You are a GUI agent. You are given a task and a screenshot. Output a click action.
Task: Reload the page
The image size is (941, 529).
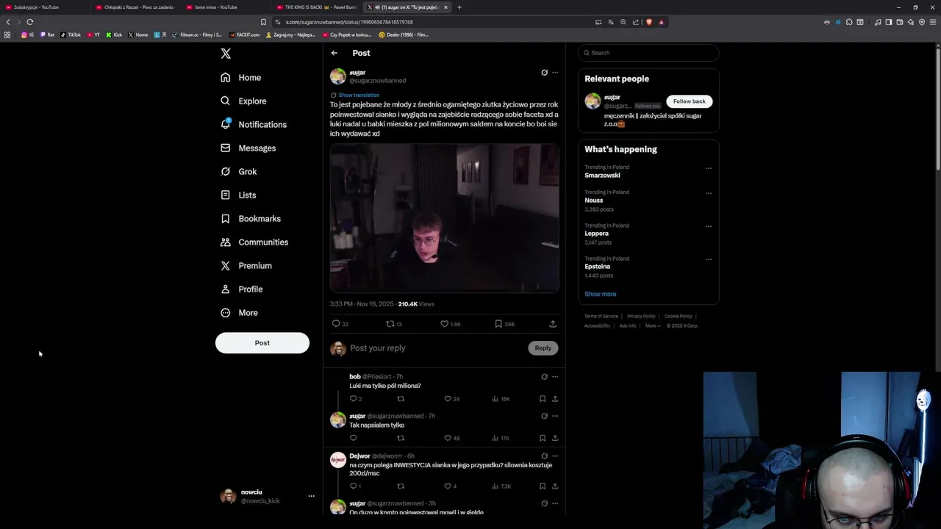(x=30, y=22)
